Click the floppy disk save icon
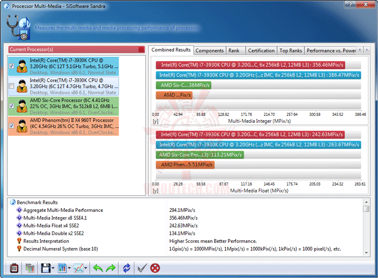This screenshot has width=378, height=278. click(46, 268)
